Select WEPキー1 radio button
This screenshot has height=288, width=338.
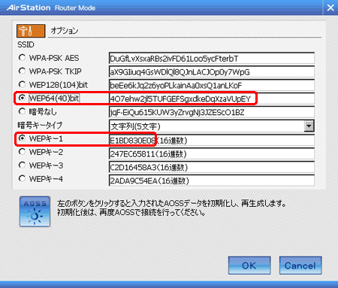click(22, 138)
